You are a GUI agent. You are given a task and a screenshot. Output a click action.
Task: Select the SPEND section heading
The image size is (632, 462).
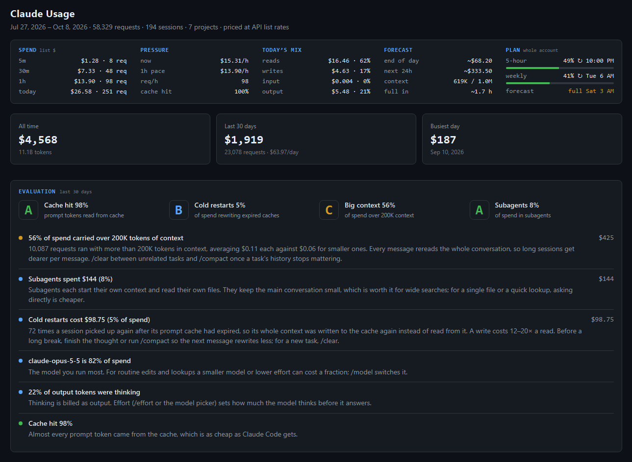pos(27,50)
